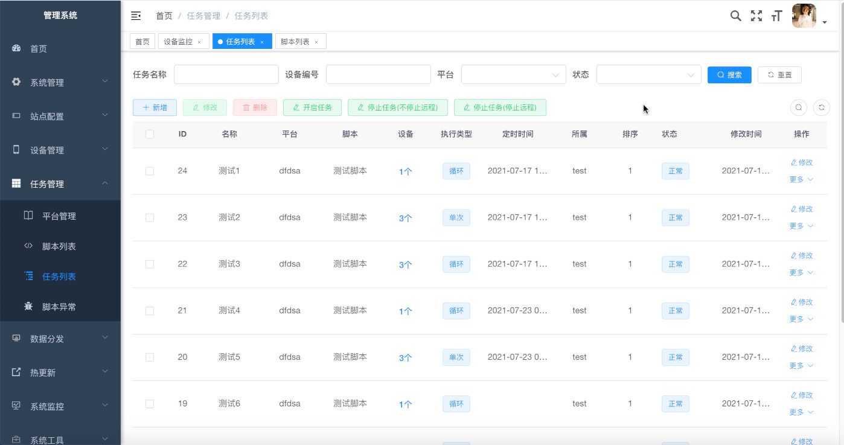Click the phone icon for 设备管理
Screen dimensions: 844x445
[16, 150]
